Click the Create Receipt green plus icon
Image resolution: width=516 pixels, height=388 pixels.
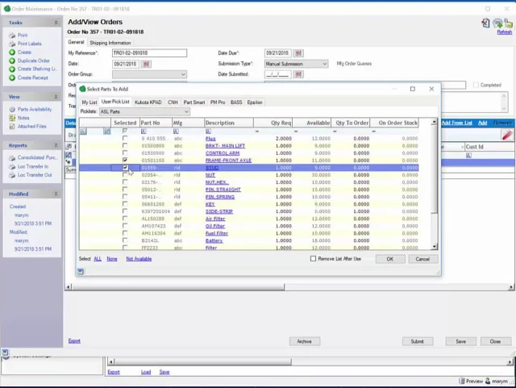click(12, 77)
